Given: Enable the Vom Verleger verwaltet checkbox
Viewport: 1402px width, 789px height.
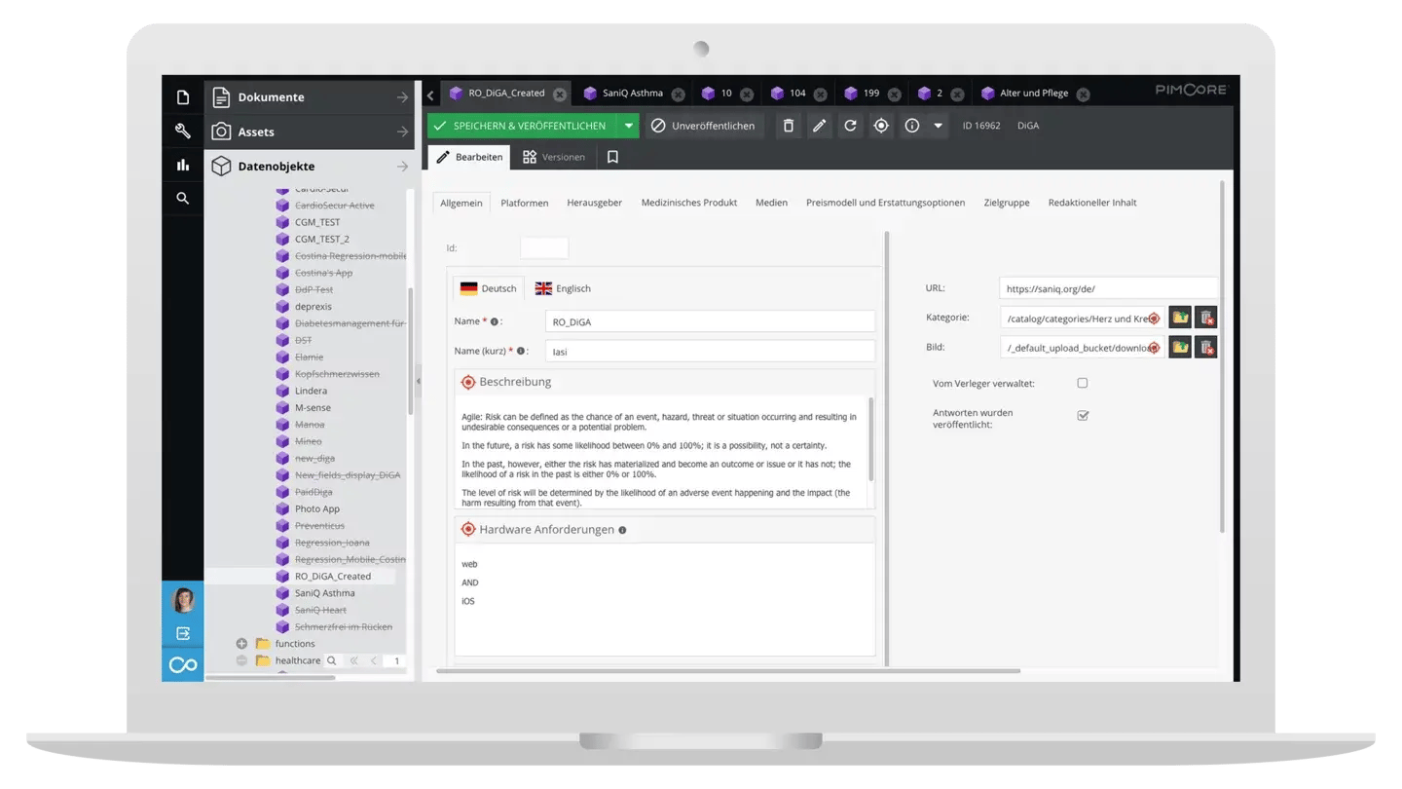Looking at the screenshot, I should (x=1082, y=383).
